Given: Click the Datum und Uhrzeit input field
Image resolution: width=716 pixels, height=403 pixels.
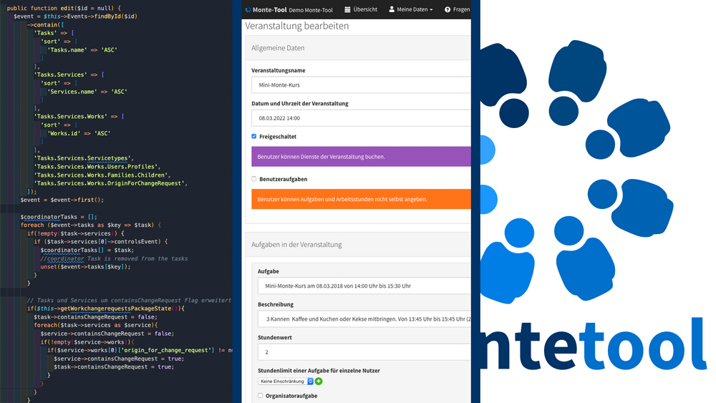Looking at the screenshot, I should click(x=361, y=118).
